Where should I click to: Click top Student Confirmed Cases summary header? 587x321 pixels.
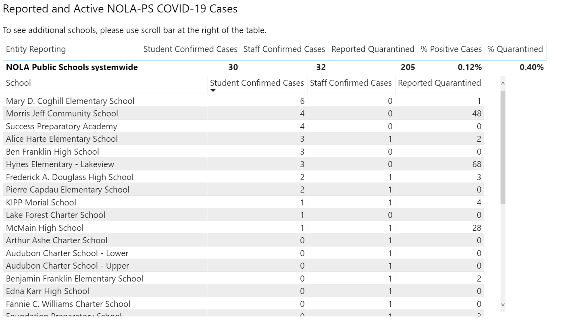click(190, 49)
